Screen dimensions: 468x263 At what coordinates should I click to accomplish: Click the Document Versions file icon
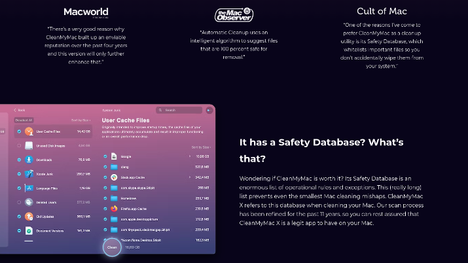coord(29,230)
